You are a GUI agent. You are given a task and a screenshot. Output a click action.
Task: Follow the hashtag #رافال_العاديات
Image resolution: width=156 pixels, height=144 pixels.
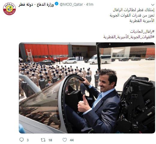(x=142, y=32)
